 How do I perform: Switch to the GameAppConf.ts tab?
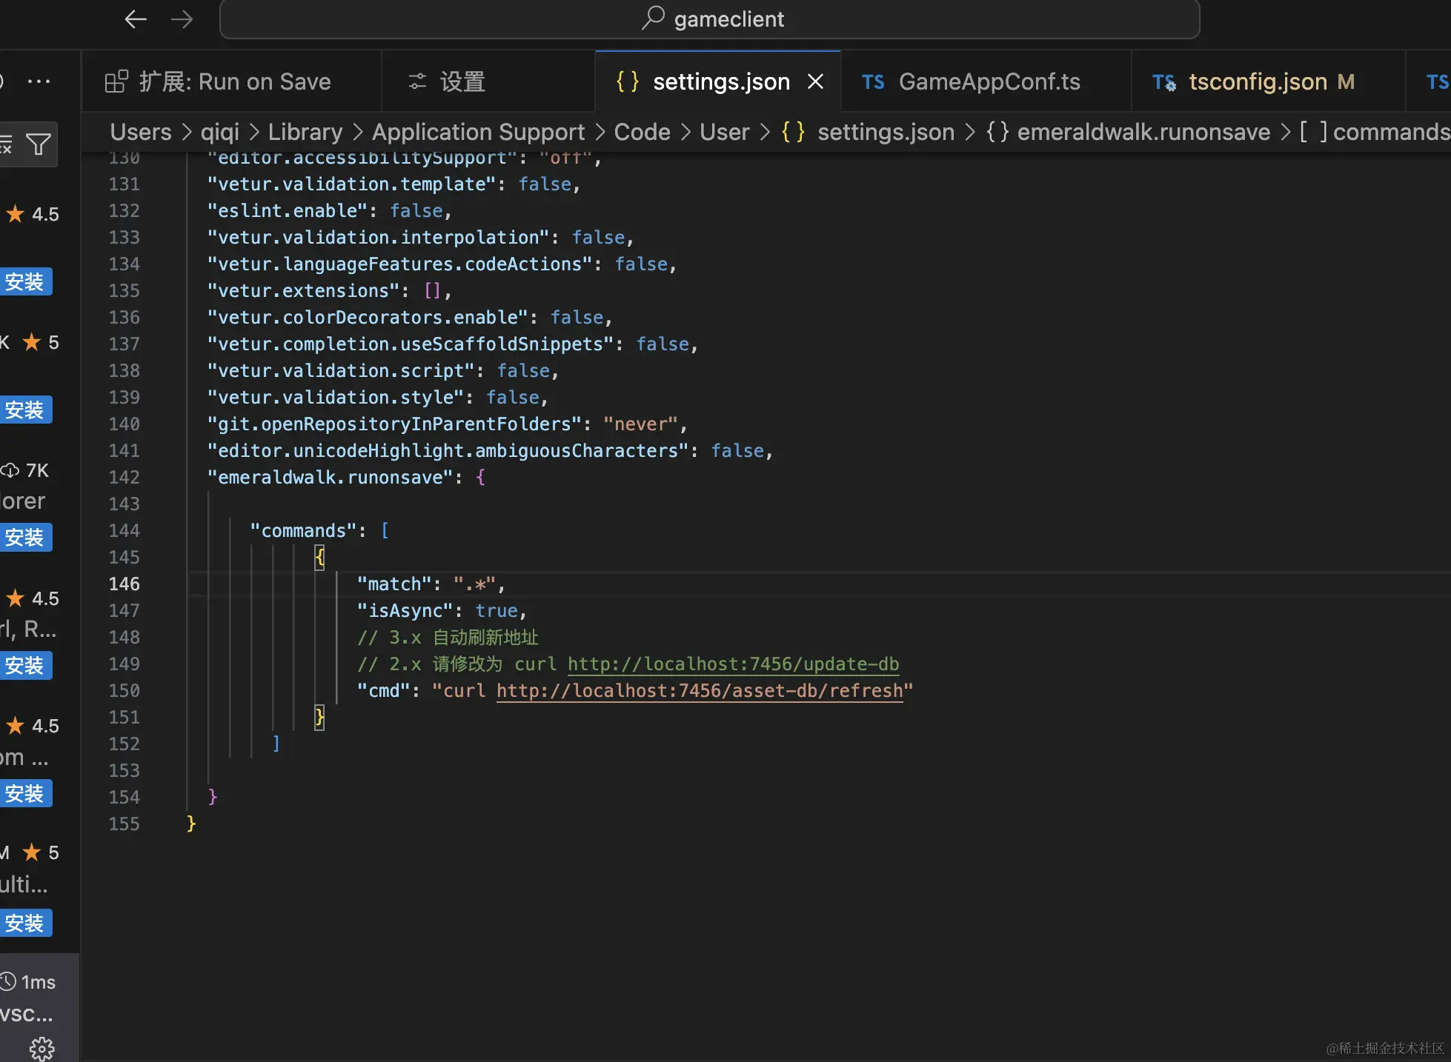[x=988, y=81]
